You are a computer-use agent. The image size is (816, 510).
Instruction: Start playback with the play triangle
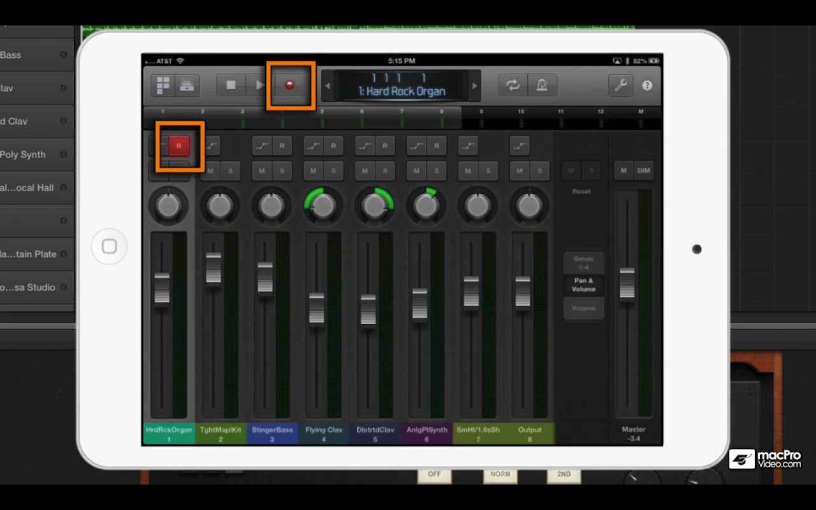(x=259, y=85)
